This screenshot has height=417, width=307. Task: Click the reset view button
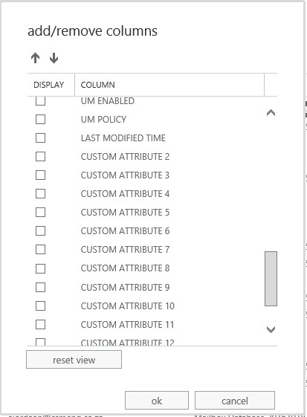point(74,360)
